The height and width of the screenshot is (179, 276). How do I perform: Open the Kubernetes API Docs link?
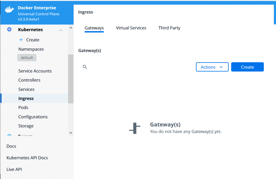[27, 158]
